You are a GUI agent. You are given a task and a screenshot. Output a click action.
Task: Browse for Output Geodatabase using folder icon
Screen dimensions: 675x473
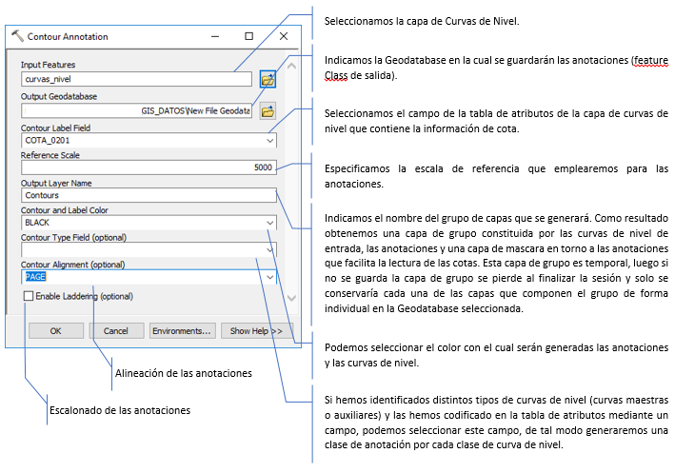(268, 111)
